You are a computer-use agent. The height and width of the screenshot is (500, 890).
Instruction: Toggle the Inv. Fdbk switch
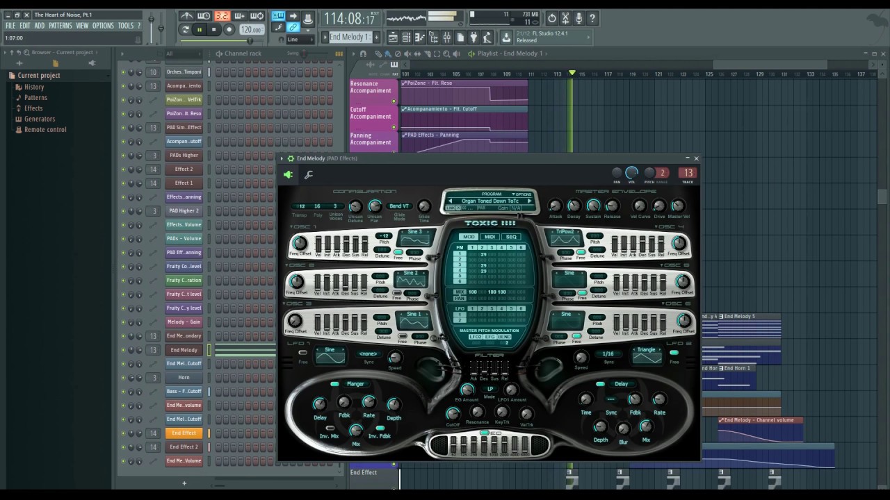[x=380, y=428]
